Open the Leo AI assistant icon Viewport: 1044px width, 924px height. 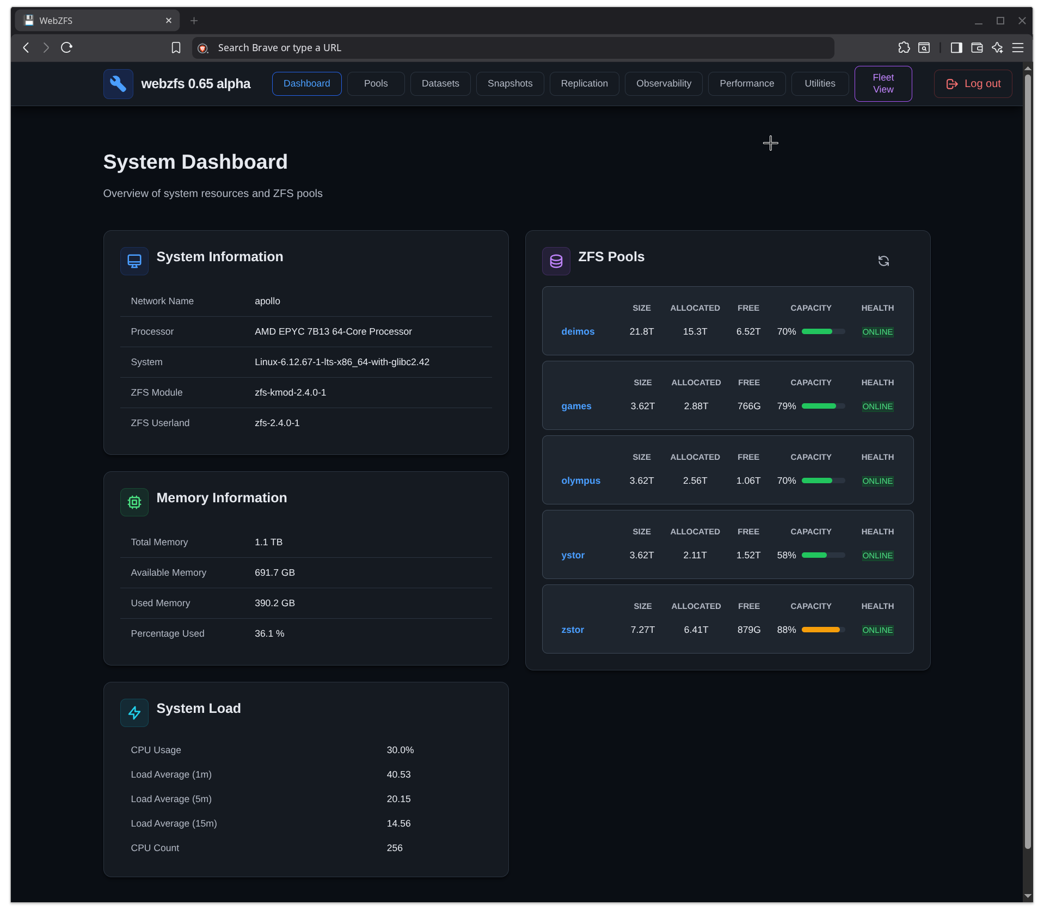998,48
